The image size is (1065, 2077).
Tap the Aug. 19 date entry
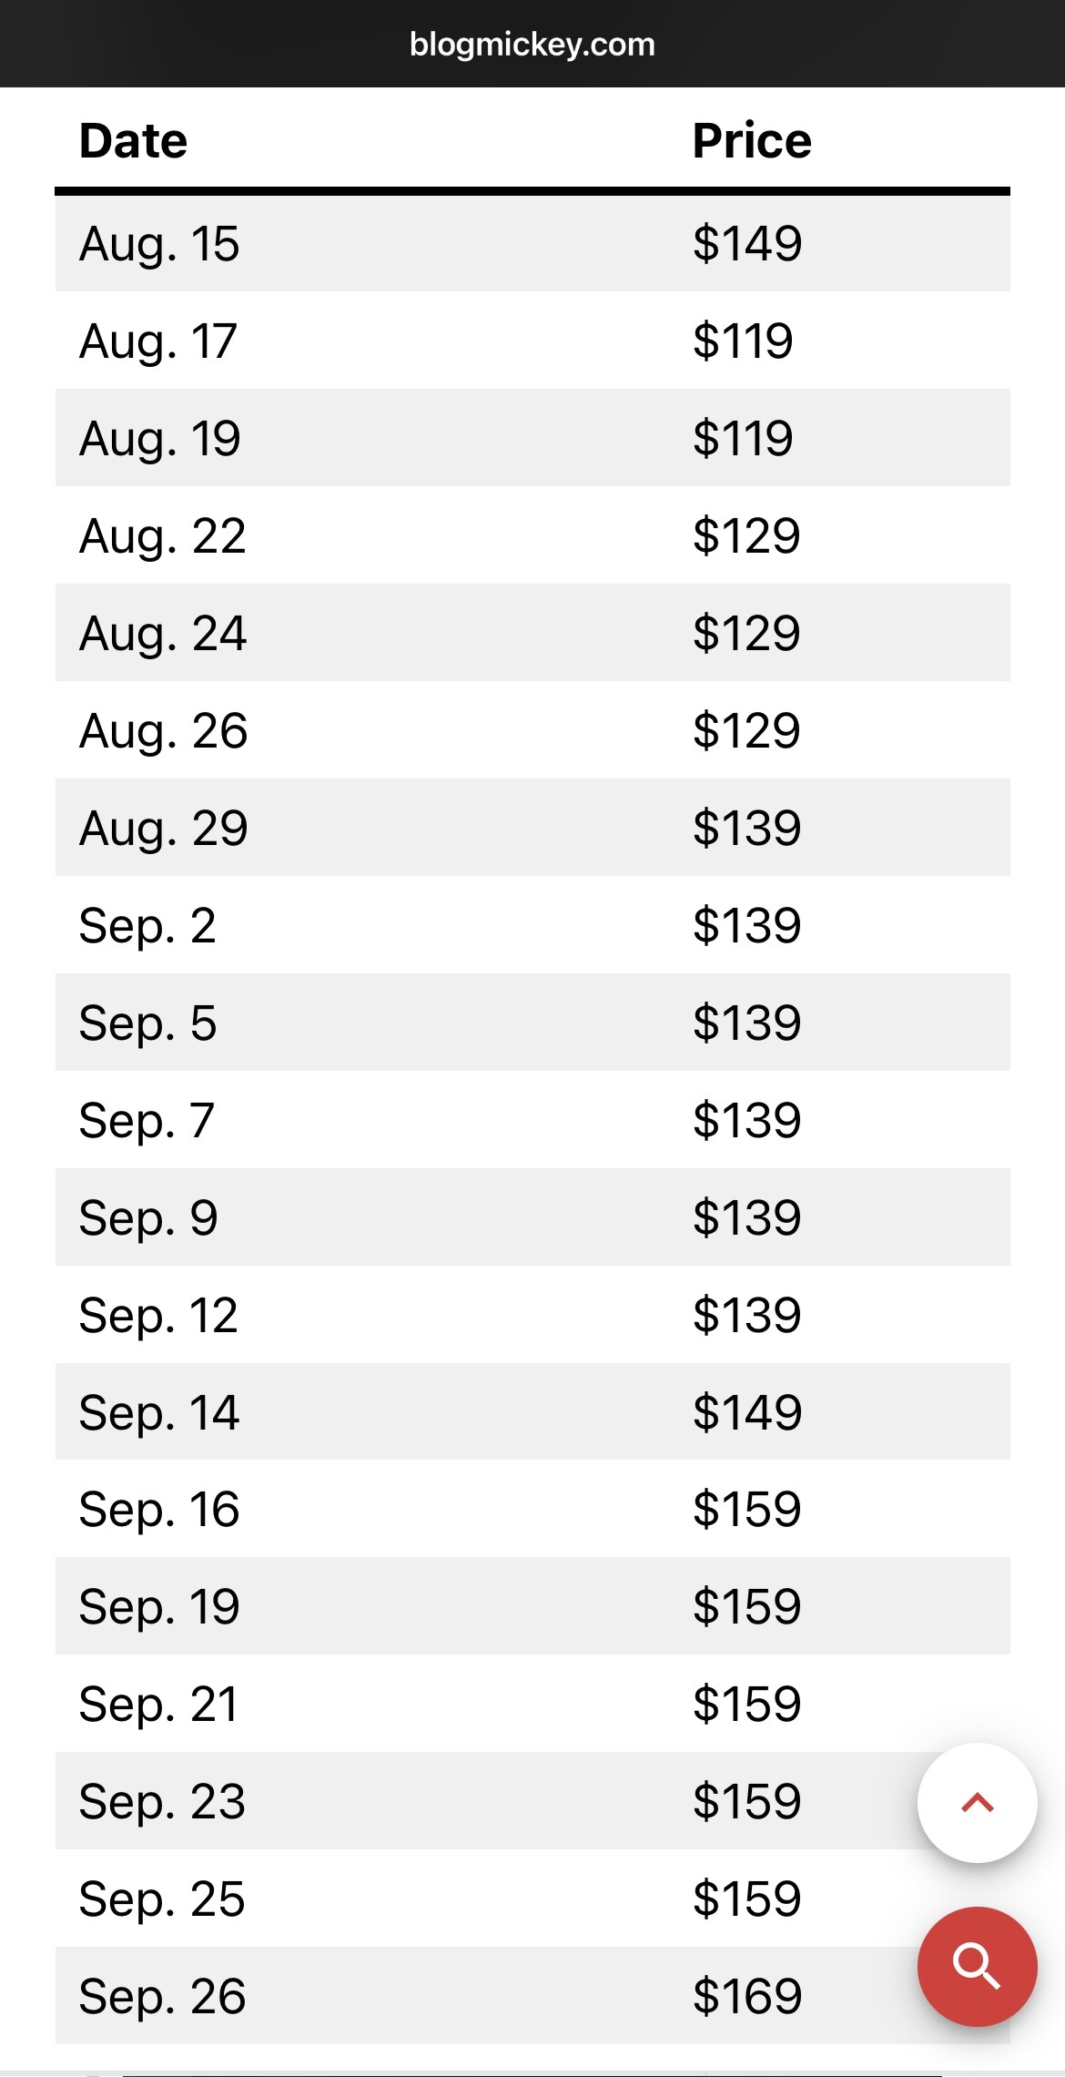tap(160, 439)
